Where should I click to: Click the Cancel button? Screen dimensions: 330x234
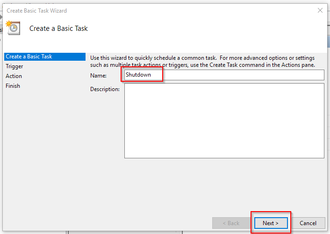point(308,223)
